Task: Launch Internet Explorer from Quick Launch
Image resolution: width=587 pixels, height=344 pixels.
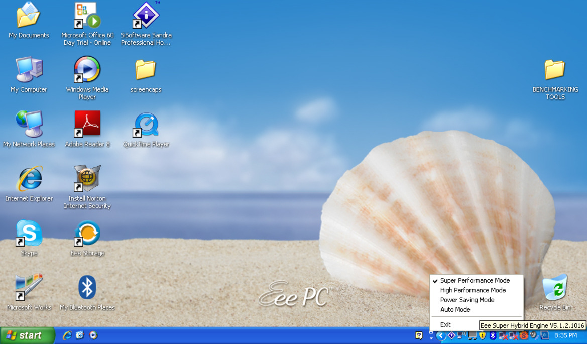Action: [x=67, y=335]
